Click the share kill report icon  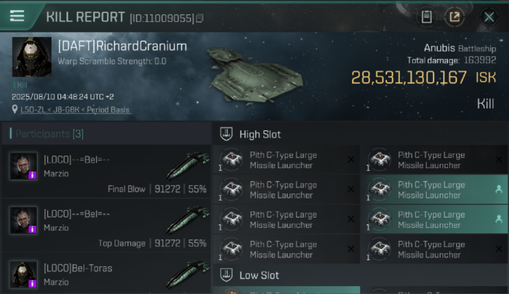(x=454, y=17)
